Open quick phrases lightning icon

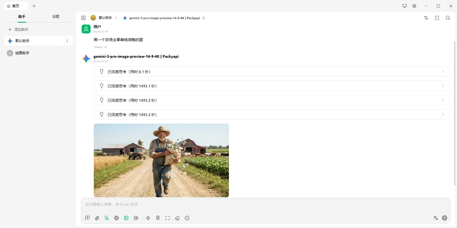click(x=148, y=218)
